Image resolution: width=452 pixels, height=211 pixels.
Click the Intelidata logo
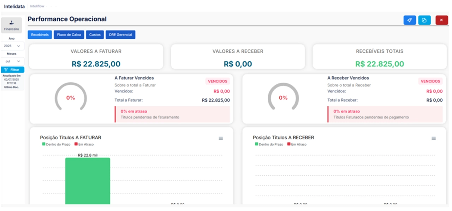click(x=14, y=6)
